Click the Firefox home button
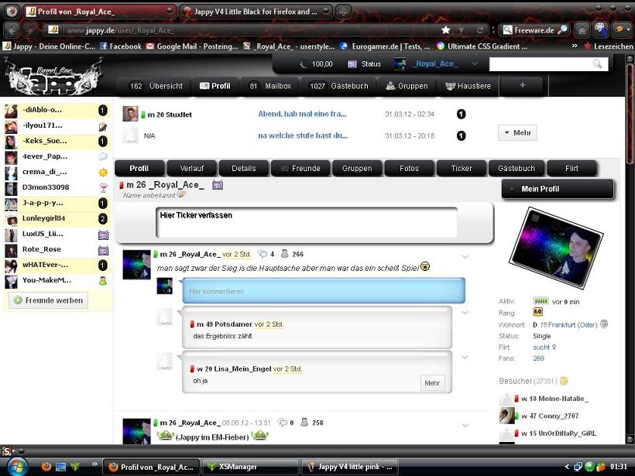 [582, 29]
